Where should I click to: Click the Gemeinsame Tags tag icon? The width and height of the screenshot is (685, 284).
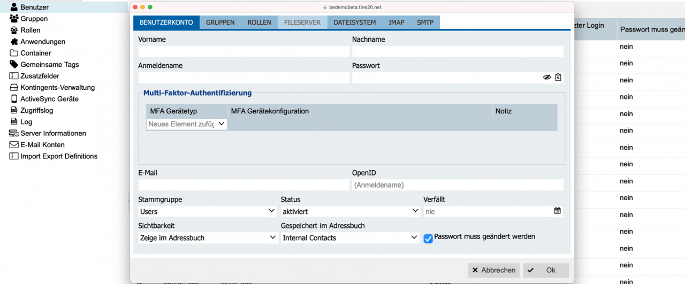coord(14,65)
